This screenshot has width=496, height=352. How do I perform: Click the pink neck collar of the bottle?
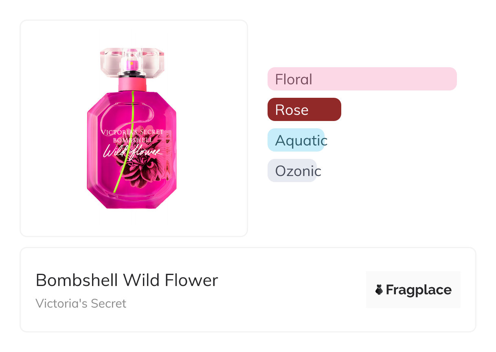132,84
